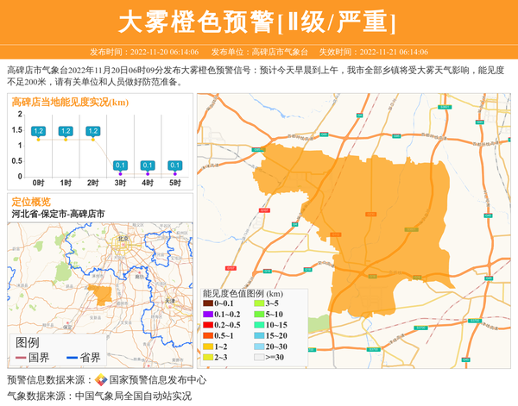Image resolution: width=518 pixels, height=406 pixels.
Task: Click the 定位概览 section heading
Action: 31,201
